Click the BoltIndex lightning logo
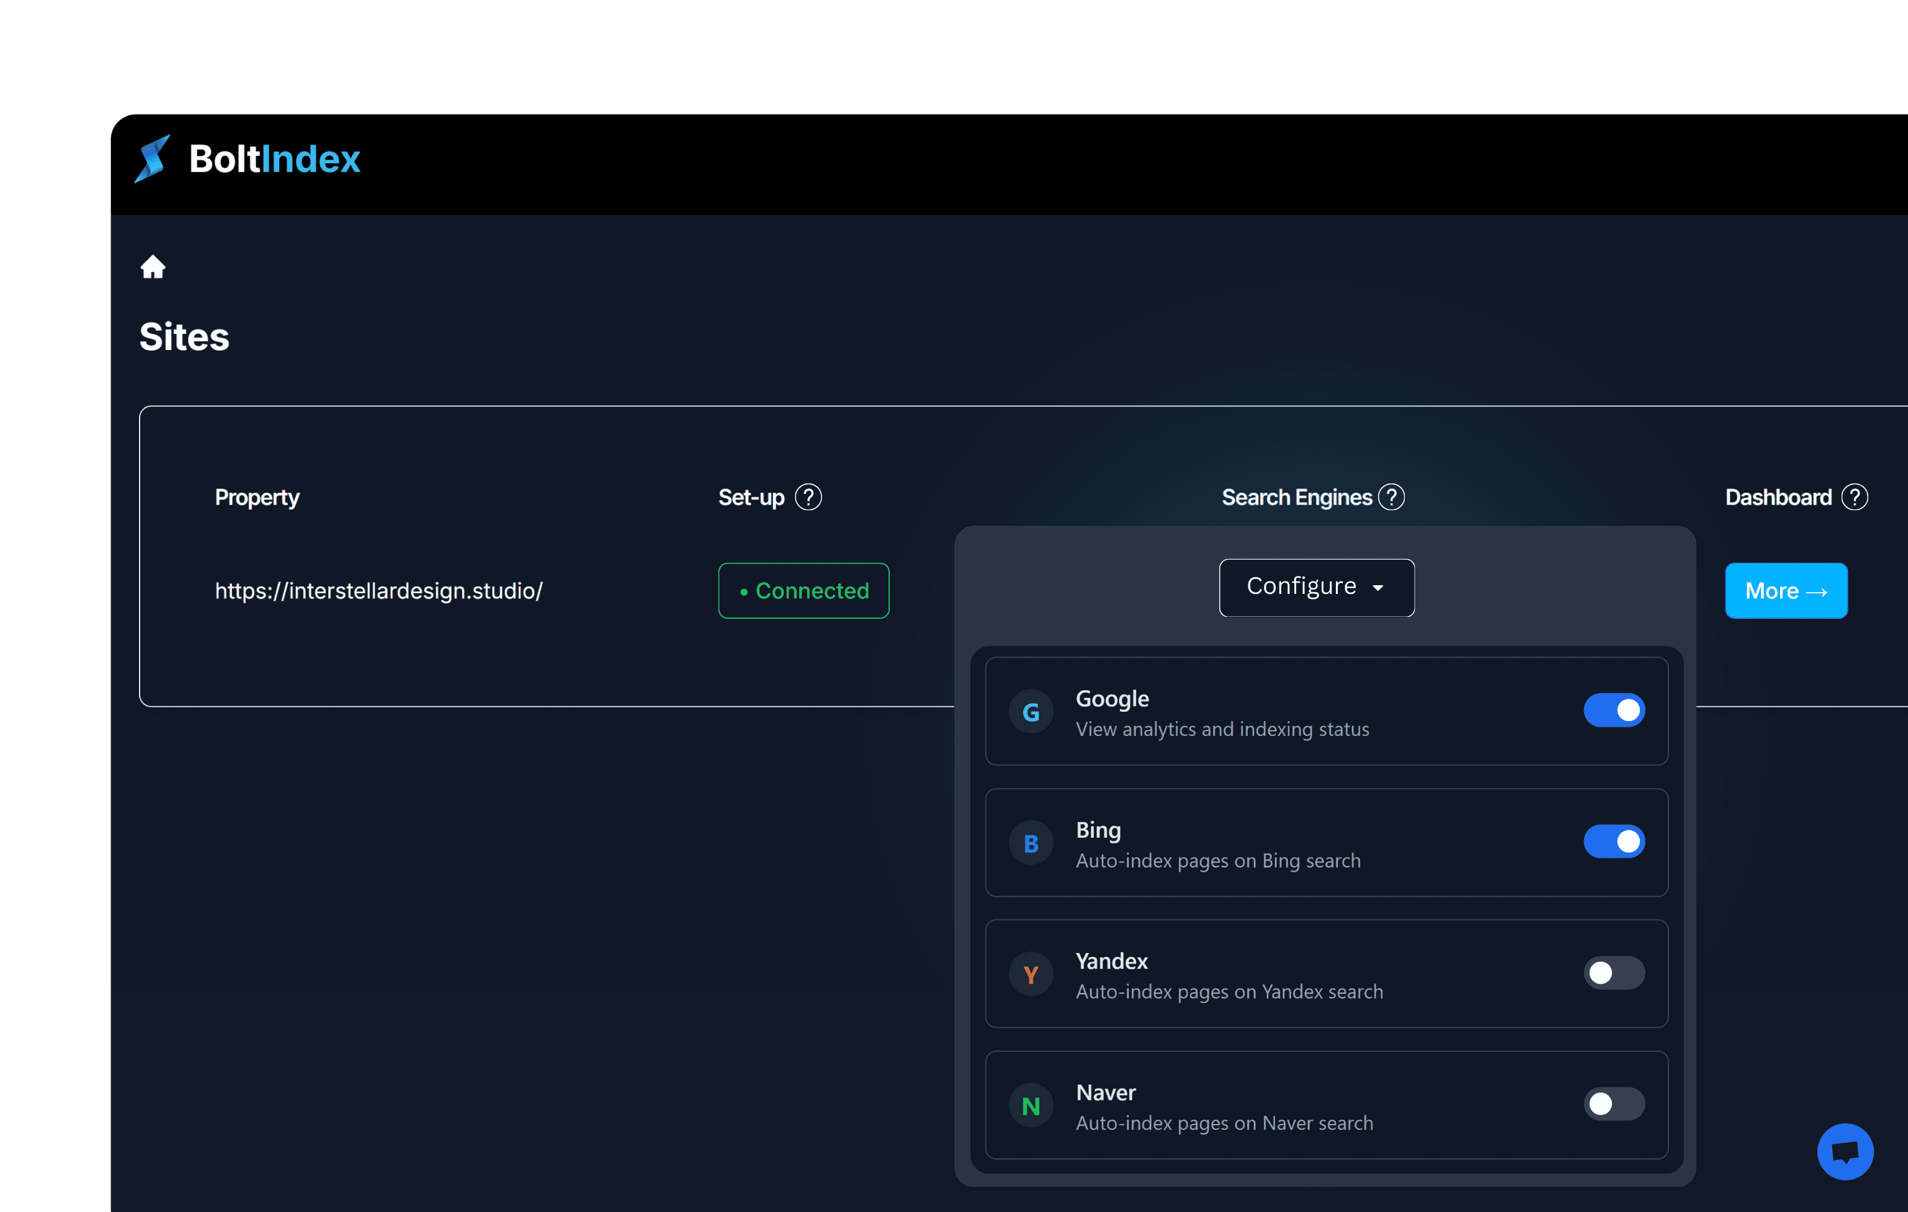Image resolution: width=1908 pixels, height=1212 pixels. [152, 158]
